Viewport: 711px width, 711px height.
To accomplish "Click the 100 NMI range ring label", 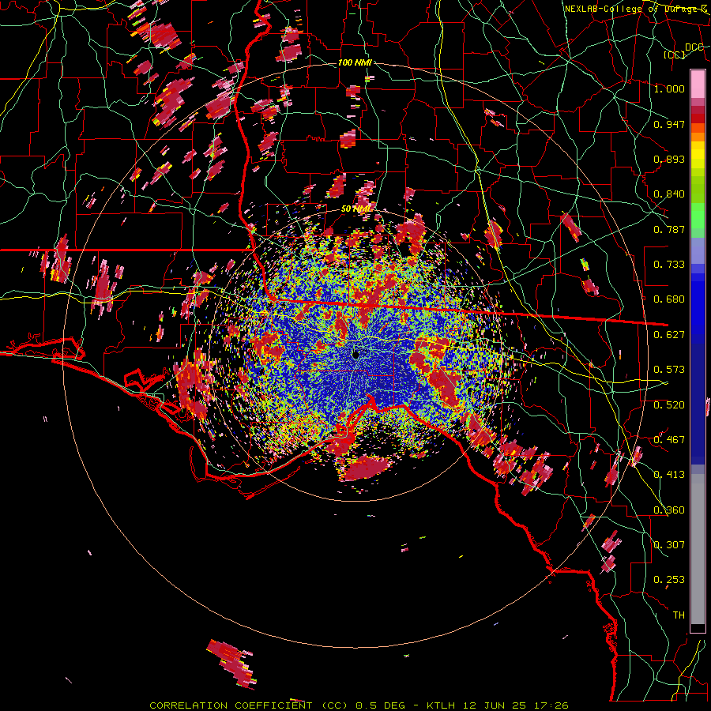I will (355, 62).
